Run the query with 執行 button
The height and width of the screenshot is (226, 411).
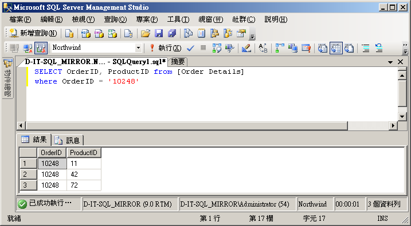click(x=165, y=48)
